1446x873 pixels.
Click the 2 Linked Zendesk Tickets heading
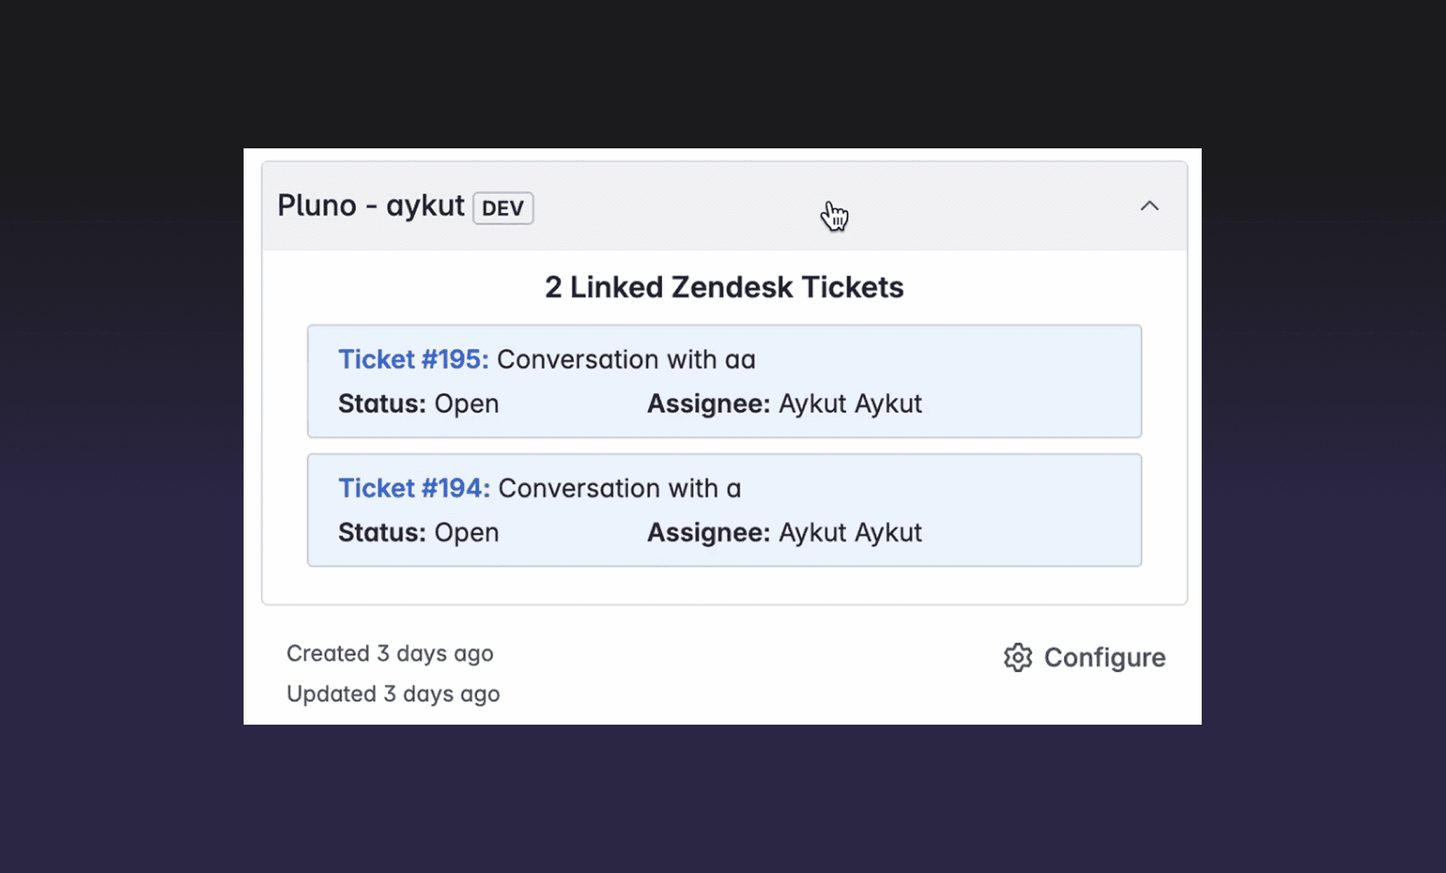(x=723, y=287)
